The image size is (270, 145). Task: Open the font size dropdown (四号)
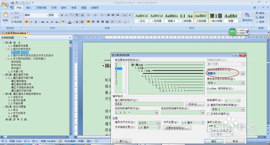point(58,15)
